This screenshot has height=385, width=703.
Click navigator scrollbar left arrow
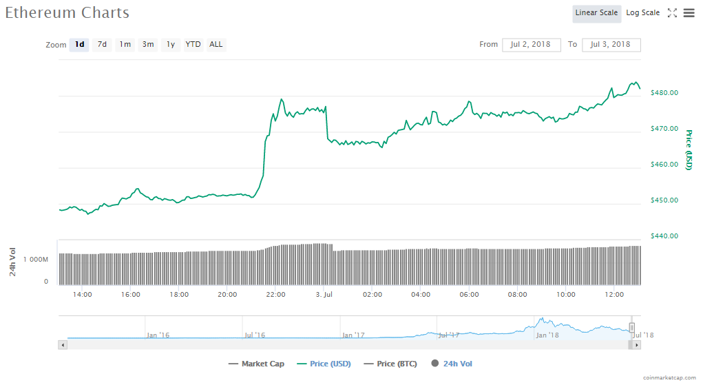63,344
